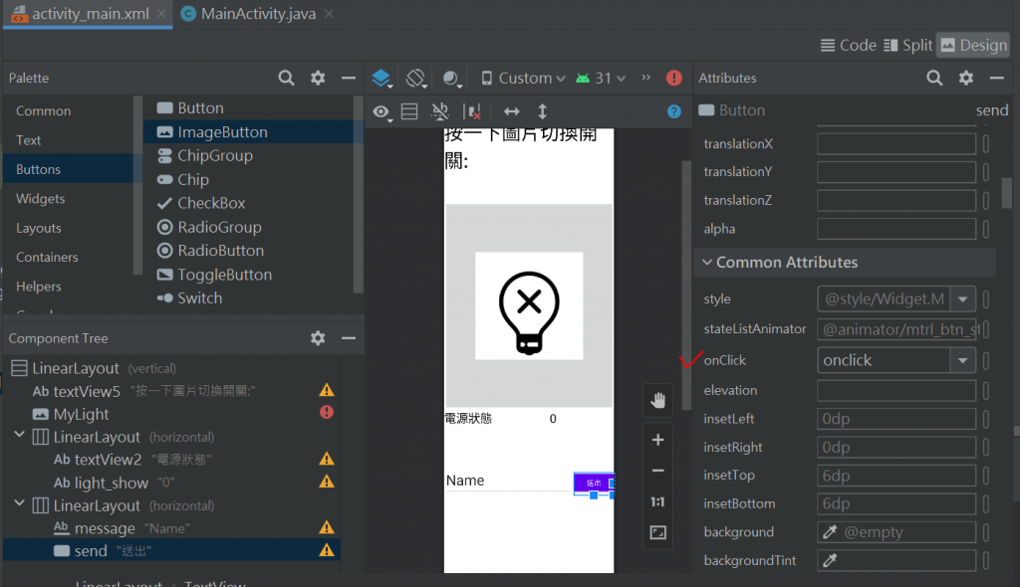Viewport: 1020px width, 587px height.
Task: Minimize the Palette panel
Action: pos(349,78)
